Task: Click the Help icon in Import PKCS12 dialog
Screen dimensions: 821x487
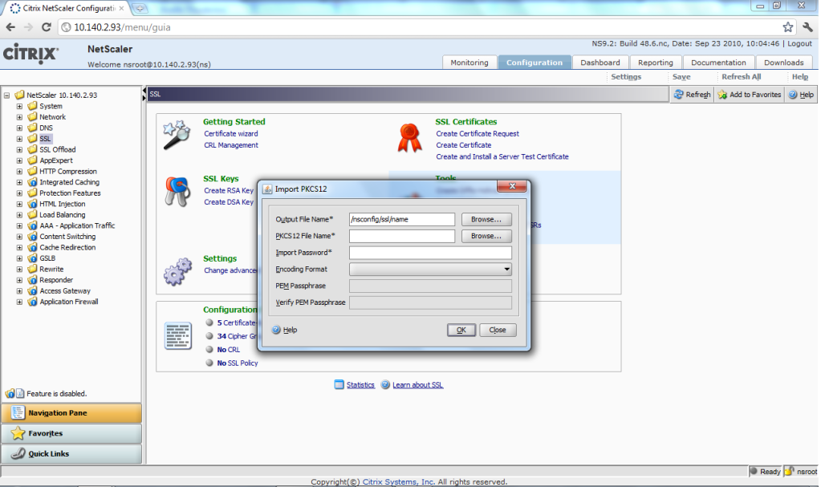Action: tap(276, 330)
